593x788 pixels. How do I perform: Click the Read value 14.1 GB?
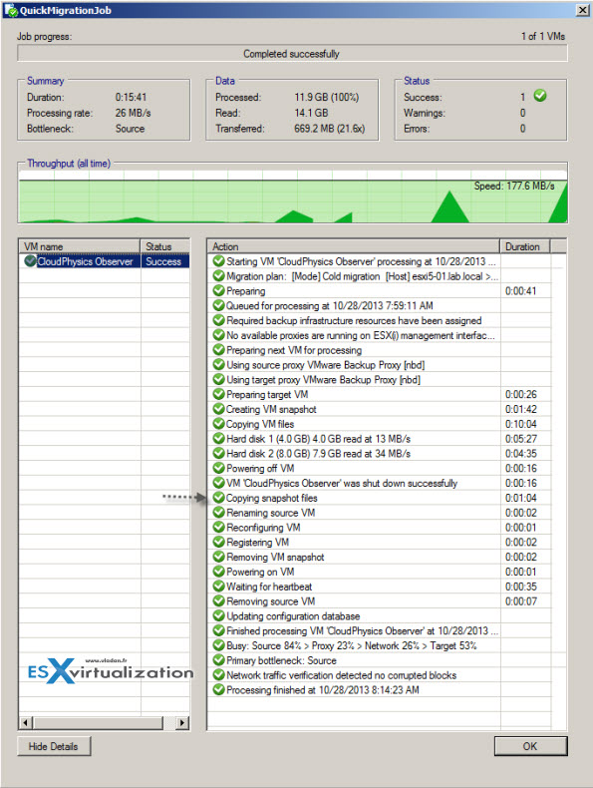click(311, 113)
